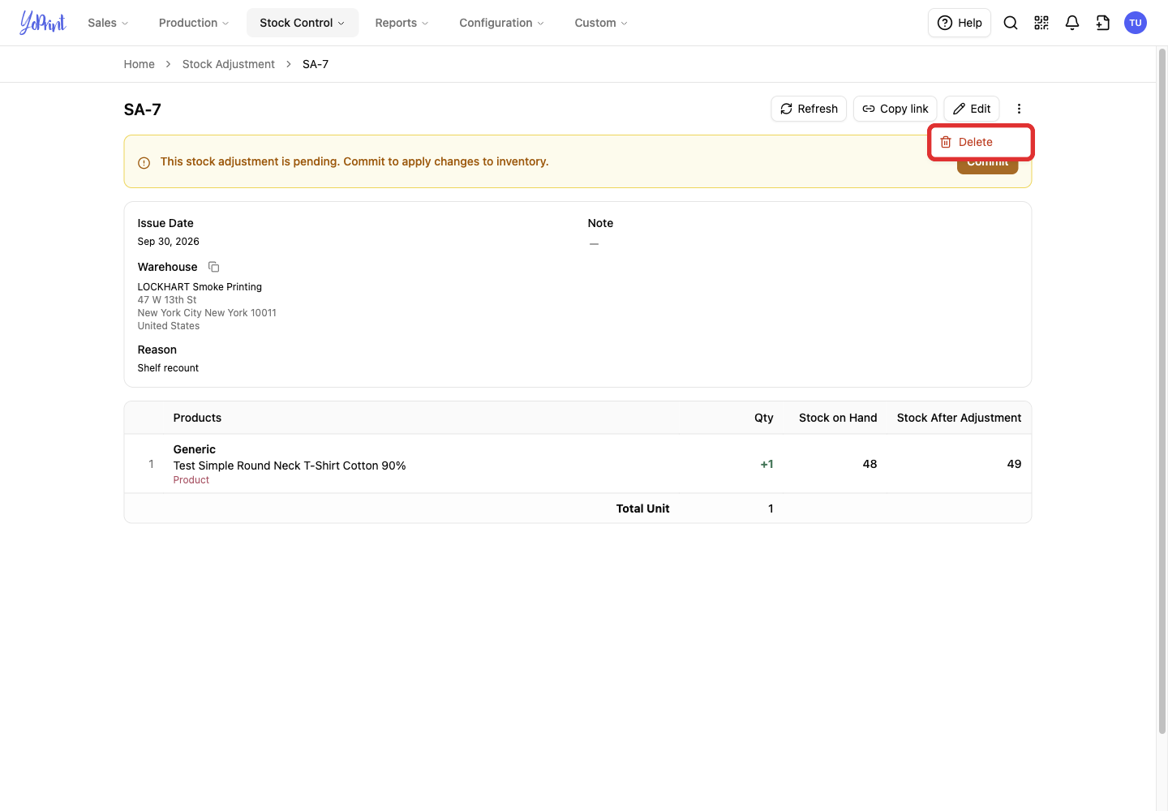Expand the Stock Control menu
1168x811 pixels.
tap(303, 23)
